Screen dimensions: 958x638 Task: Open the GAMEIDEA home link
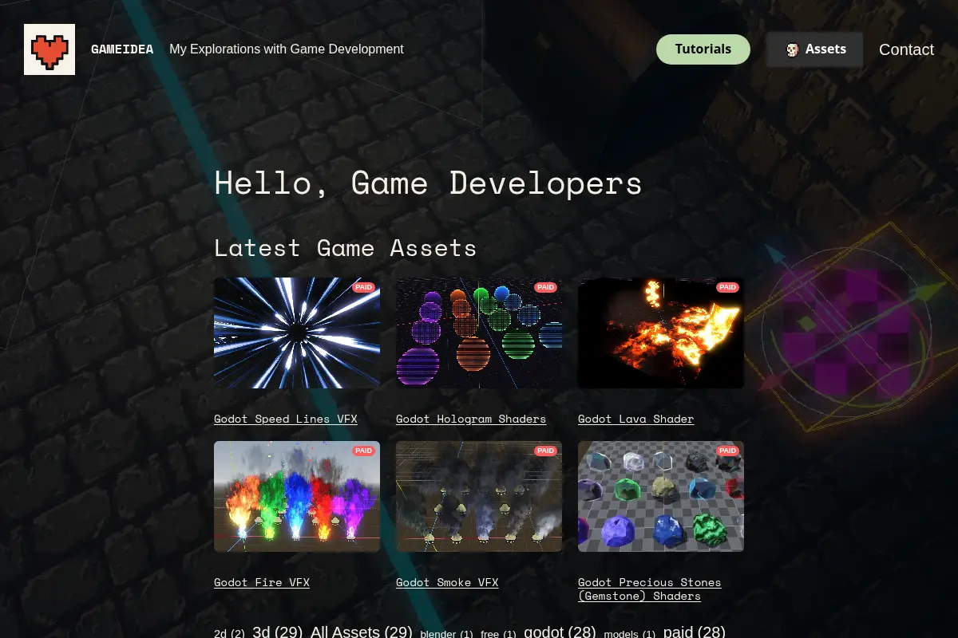[123, 49]
